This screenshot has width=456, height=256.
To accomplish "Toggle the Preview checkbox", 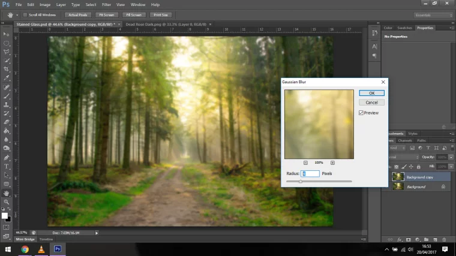I will pos(361,113).
